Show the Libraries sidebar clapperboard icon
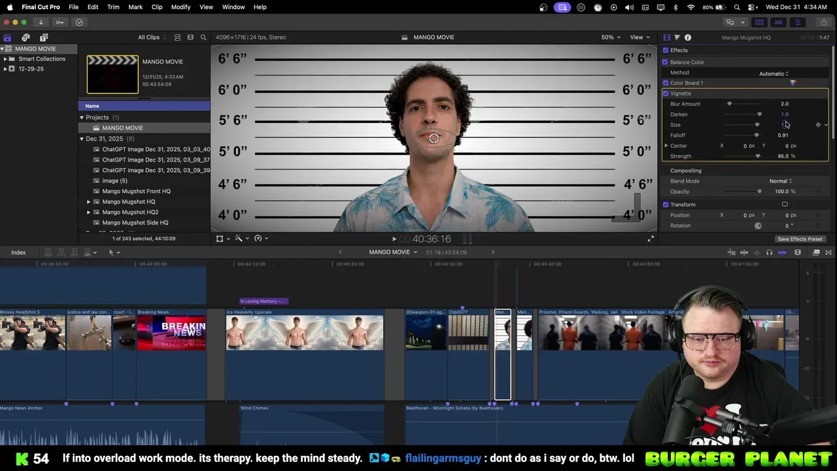The image size is (837, 471). [7, 37]
